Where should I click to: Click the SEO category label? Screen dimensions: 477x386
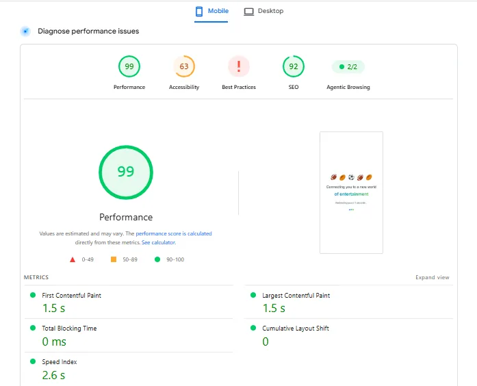[294, 87]
